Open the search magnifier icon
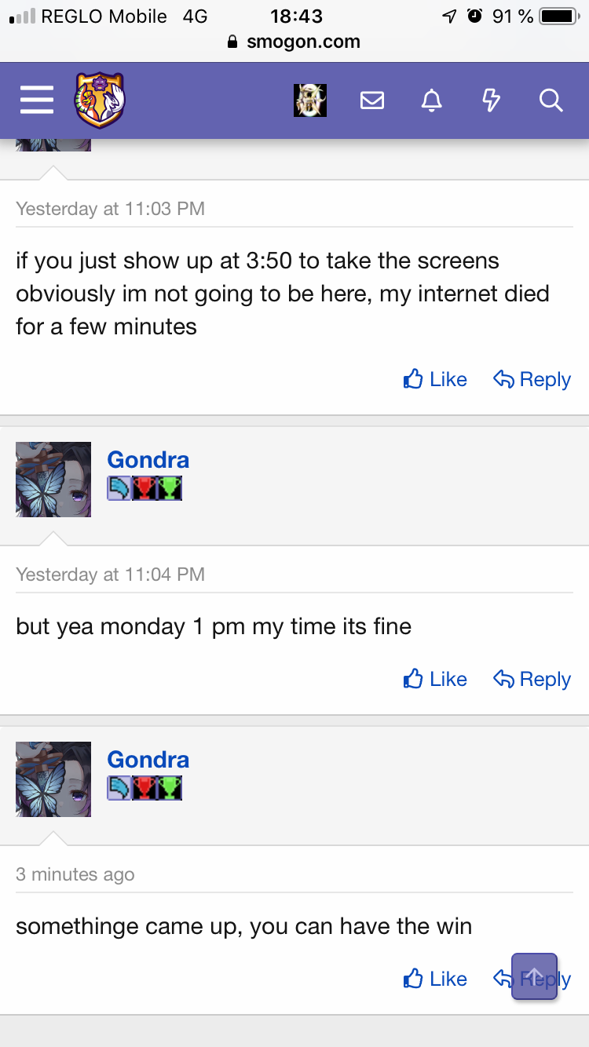 (551, 100)
